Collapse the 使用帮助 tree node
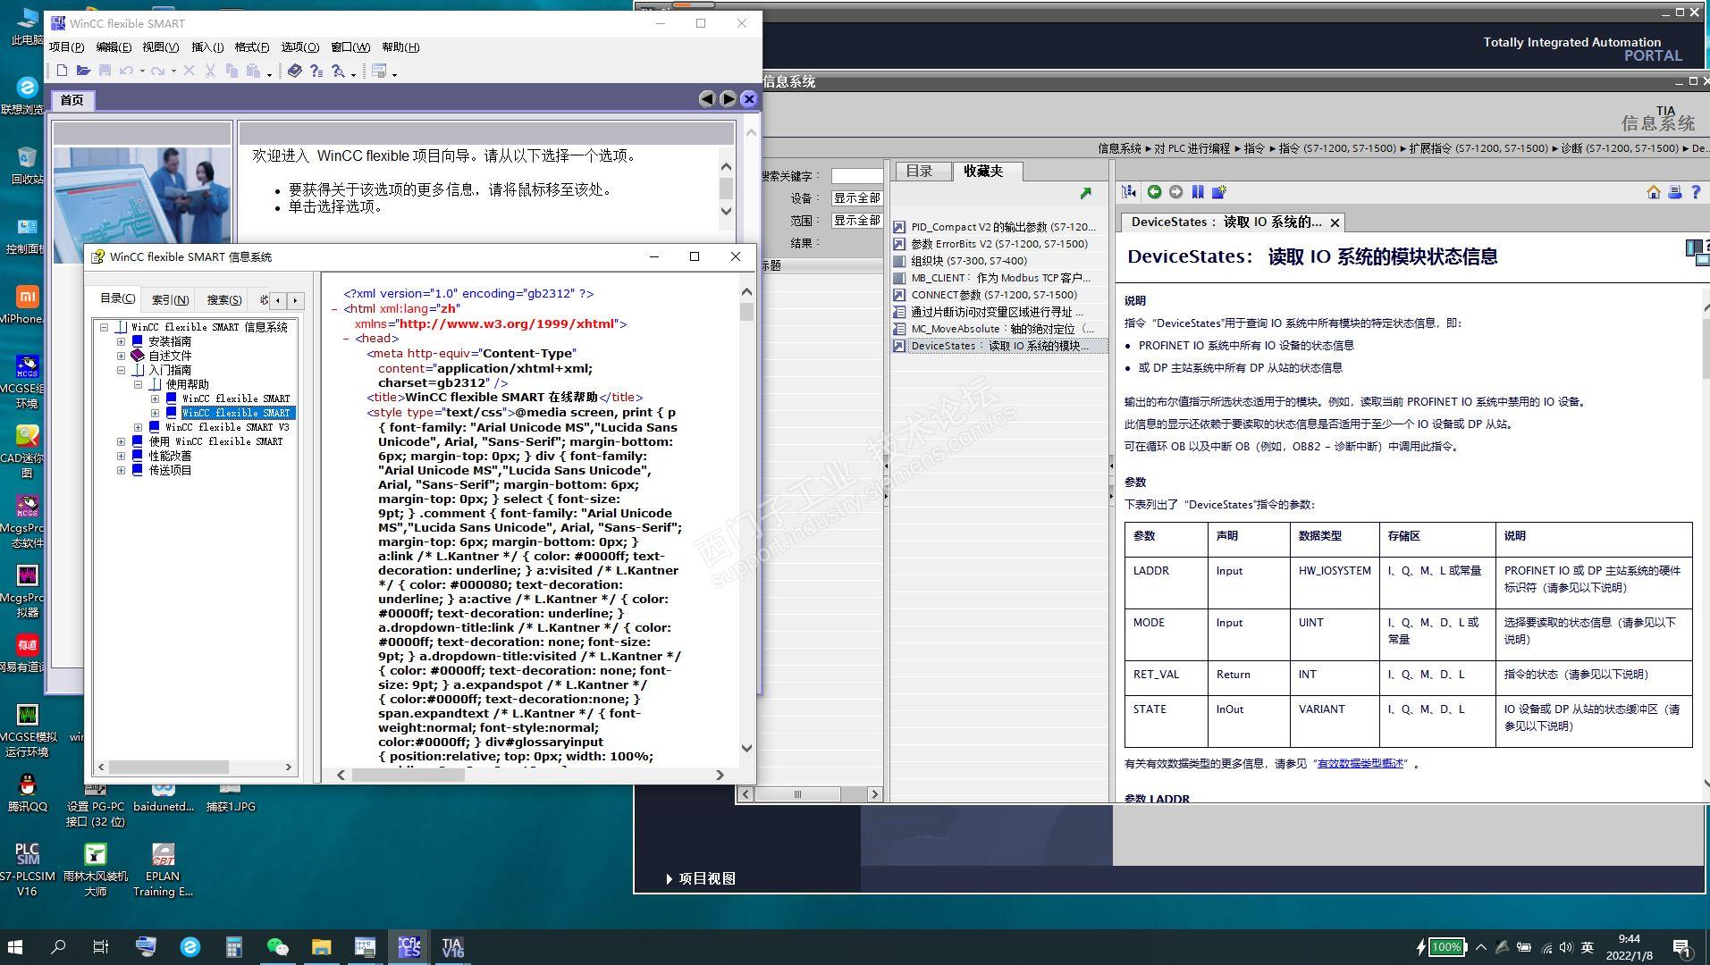This screenshot has height=965, width=1710. point(139,384)
